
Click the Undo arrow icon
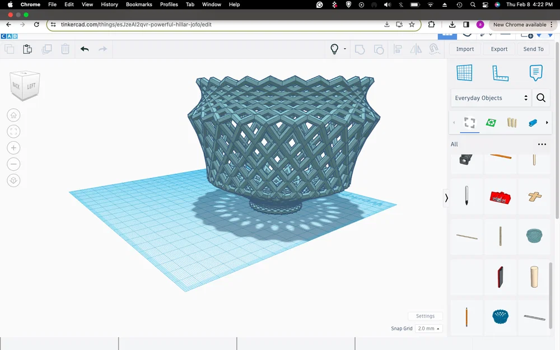(85, 49)
